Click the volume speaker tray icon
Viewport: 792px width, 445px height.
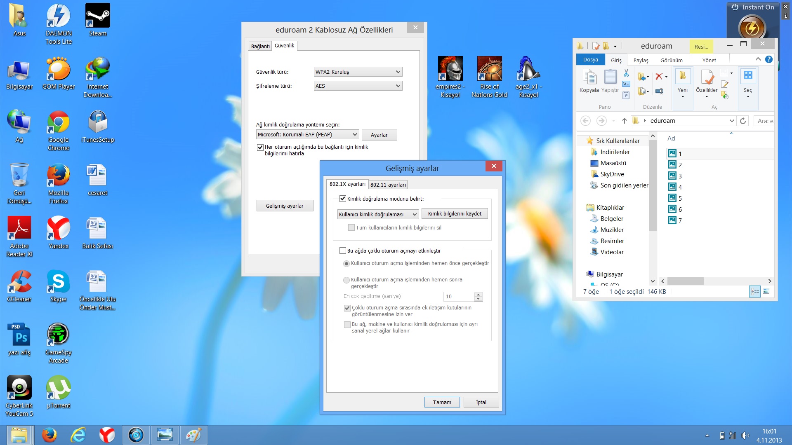click(745, 436)
